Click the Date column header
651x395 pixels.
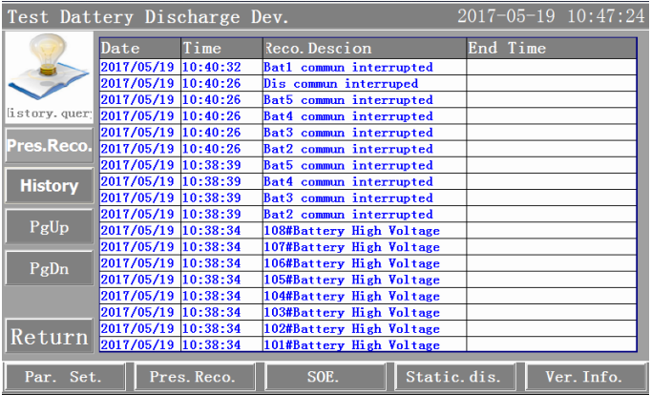click(139, 49)
